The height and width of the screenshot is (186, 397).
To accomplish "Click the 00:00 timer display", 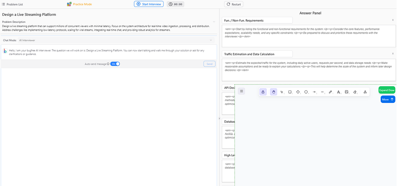I will pyautogui.click(x=176, y=4).
